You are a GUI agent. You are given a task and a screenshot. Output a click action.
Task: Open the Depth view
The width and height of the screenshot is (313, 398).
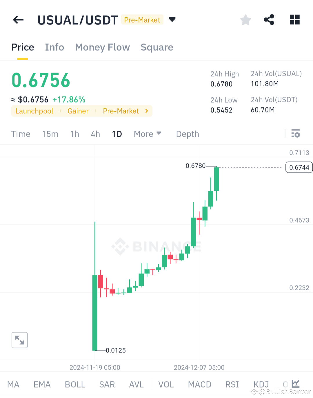pos(187,134)
